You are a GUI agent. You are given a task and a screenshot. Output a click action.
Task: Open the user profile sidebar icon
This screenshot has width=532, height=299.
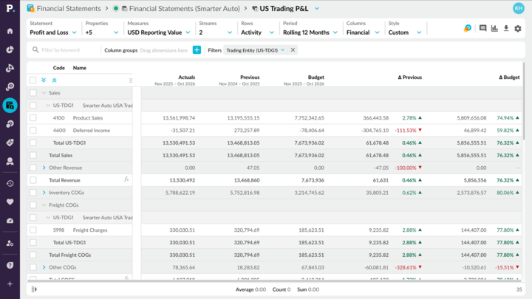point(10,162)
